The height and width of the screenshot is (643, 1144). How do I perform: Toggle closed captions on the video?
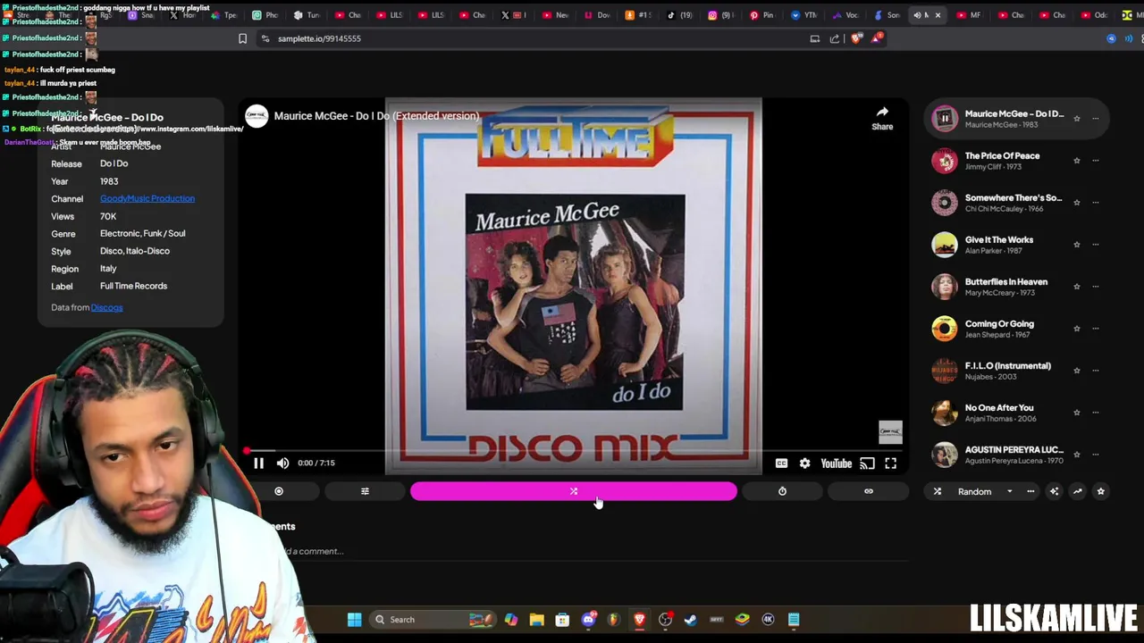pos(781,463)
